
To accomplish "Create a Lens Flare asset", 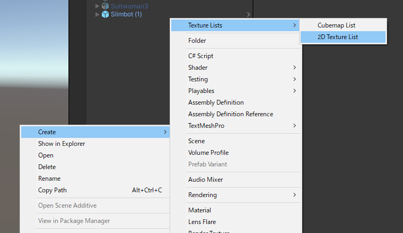I will coord(236,222).
